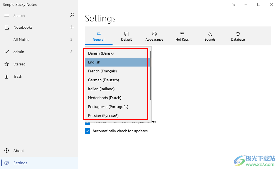Viewport: 278px width, 169px height.
Task: Click the checkmark icon beside admin
Action: (7, 52)
